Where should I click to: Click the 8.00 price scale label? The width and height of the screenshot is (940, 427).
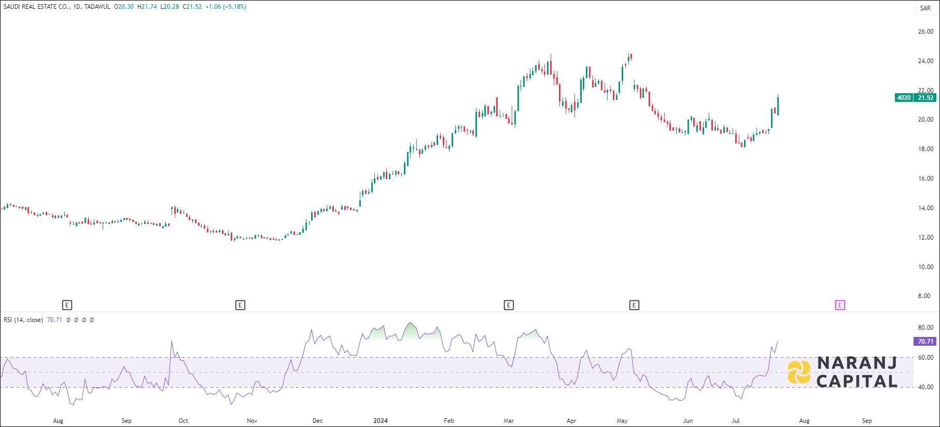(x=924, y=296)
